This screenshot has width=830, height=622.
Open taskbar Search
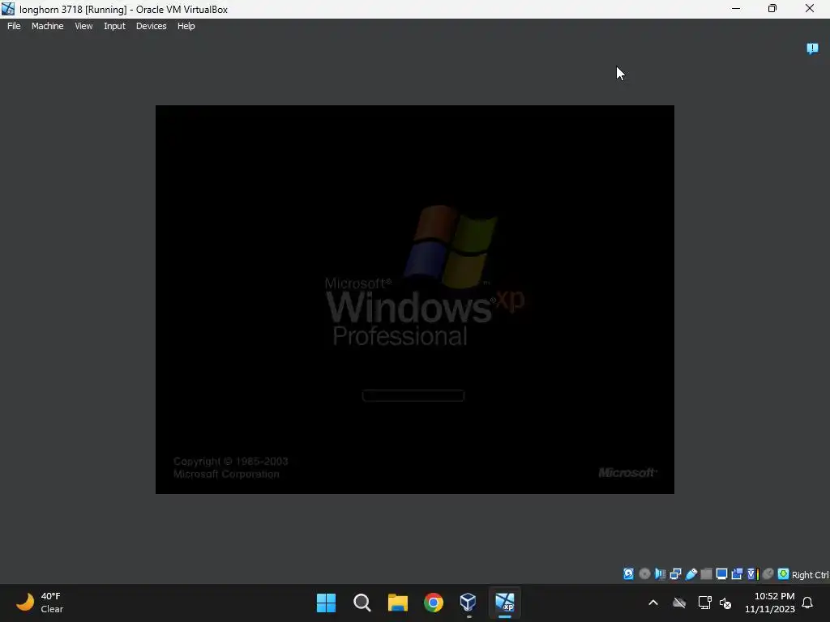pos(362,603)
